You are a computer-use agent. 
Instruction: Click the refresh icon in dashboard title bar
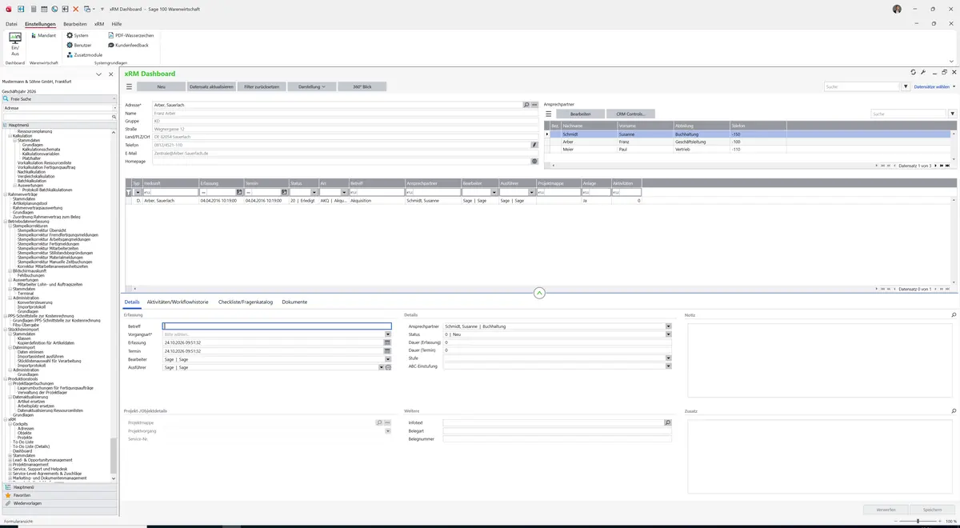coord(914,72)
